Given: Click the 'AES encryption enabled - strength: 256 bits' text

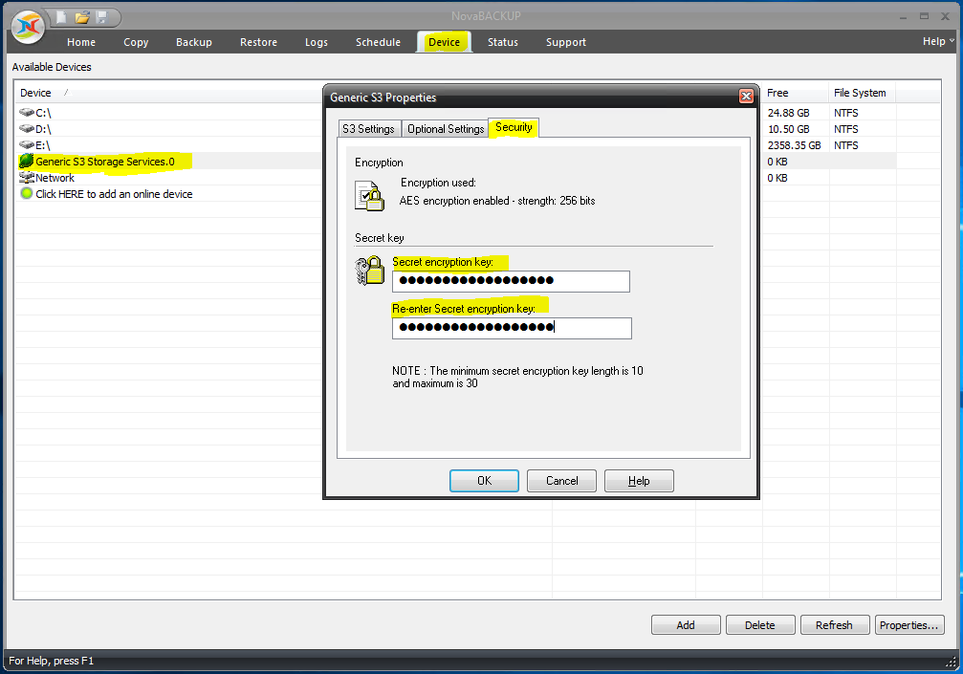Looking at the screenshot, I should pos(497,201).
